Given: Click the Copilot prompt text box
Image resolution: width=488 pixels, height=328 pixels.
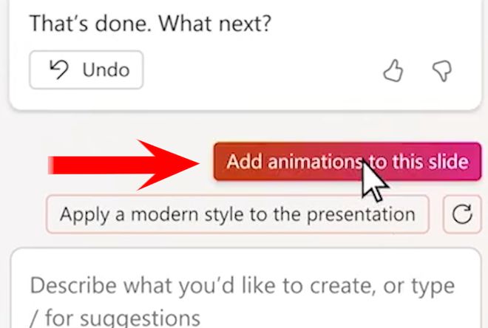Looking at the screenshot, I should (x=244, y=295).
